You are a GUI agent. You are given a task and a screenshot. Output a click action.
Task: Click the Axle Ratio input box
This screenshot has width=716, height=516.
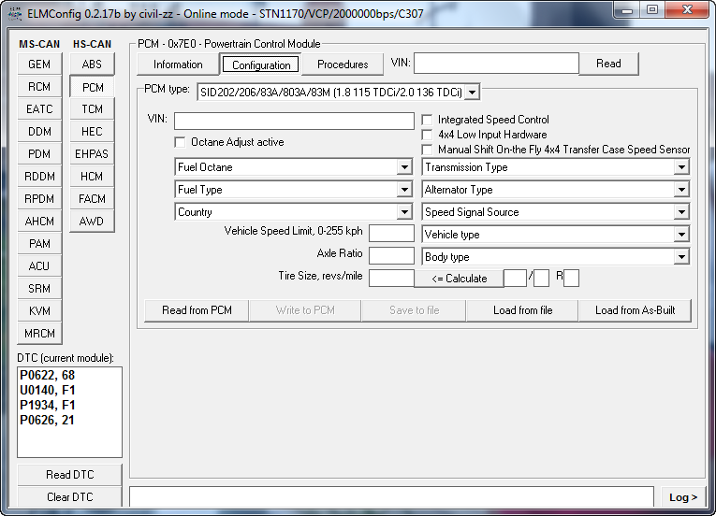point(391,255)
